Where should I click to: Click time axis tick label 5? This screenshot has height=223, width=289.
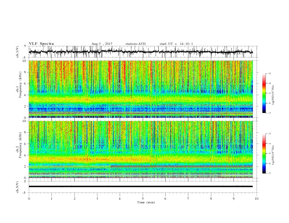pyautogui.click(x=143, y=199)
